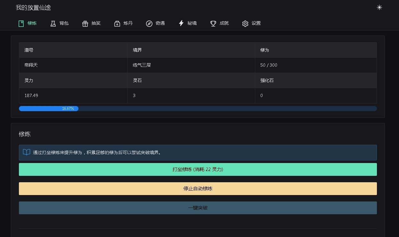
Task: Click the 16.67% cultivation progress bar
Action: pyautogui.click(x=198, y=109)
